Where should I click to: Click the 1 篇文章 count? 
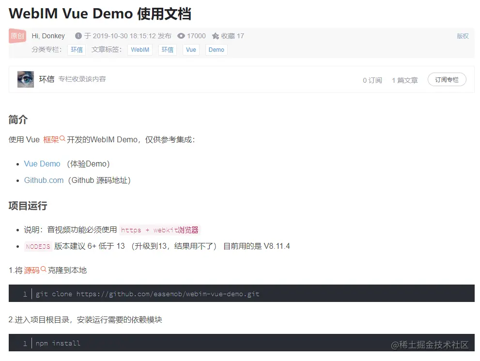pyautogui.click(x=405, y=80)
